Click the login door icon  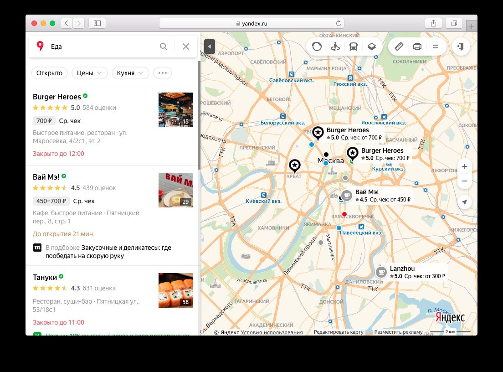461,46
